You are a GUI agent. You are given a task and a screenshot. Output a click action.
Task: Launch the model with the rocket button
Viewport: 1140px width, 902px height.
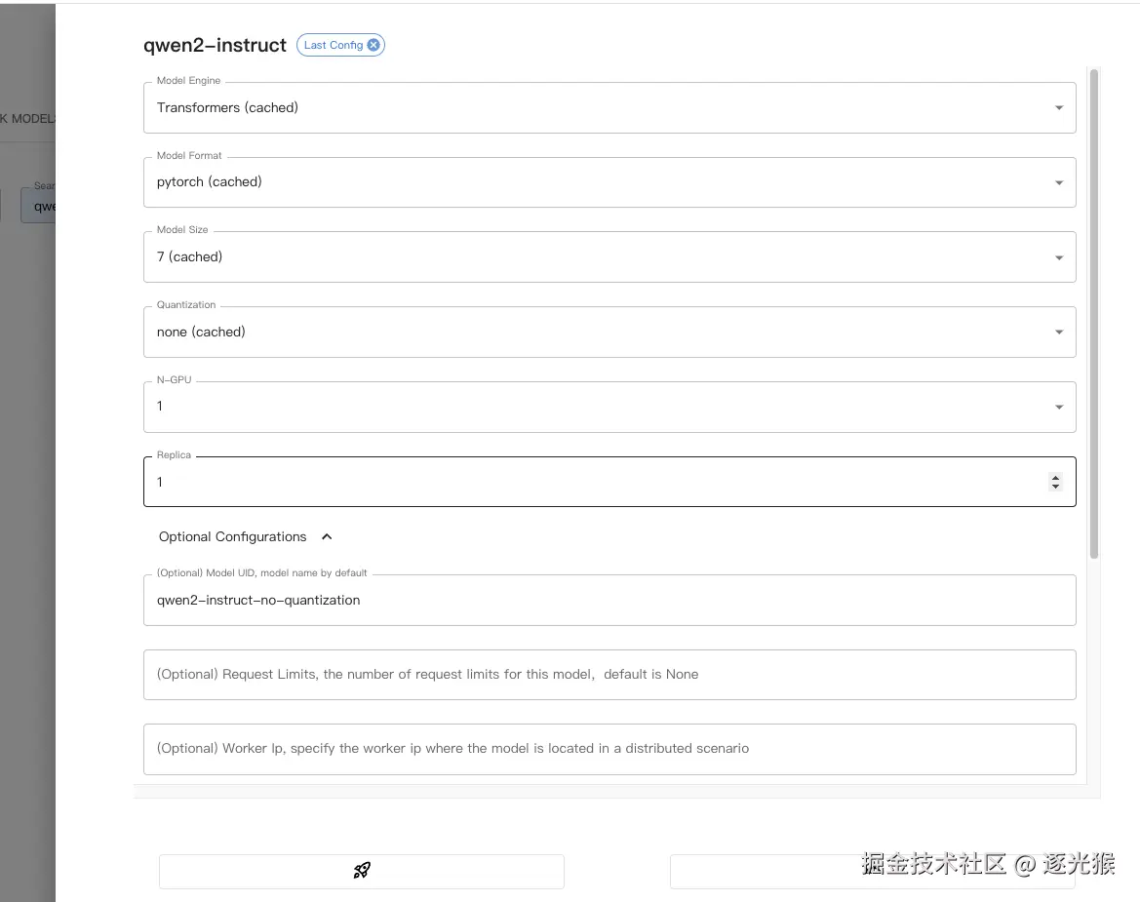[x=362, y=871]
